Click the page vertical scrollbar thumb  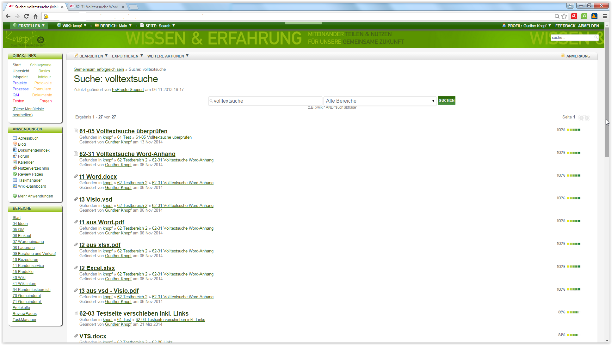pyautogui.click(x=607, y=92)
